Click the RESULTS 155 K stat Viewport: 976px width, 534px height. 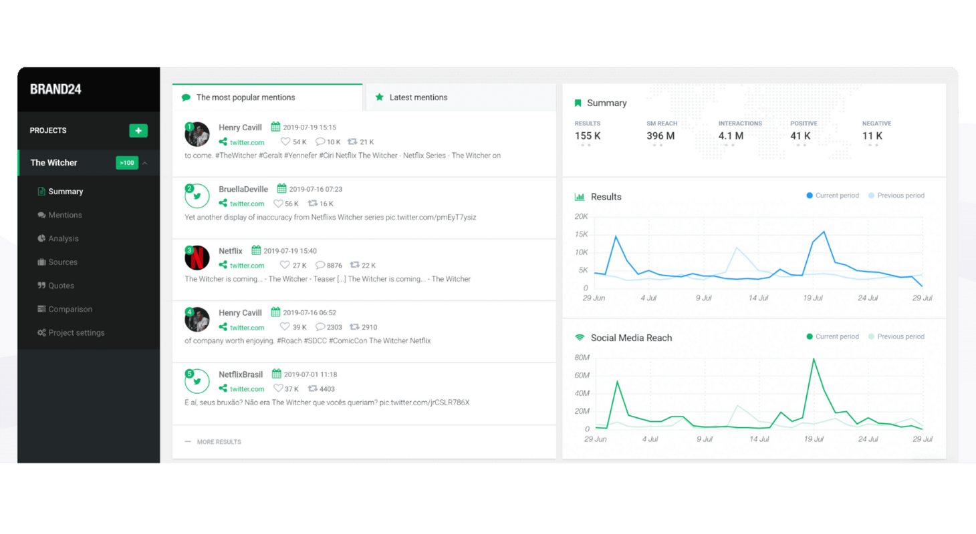tap(588, 131)
